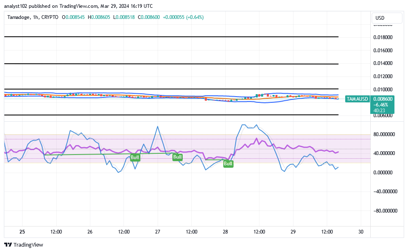408x252 pixels.
Task: Click the −80.000000 oscillator axis label
Action: 385,211
